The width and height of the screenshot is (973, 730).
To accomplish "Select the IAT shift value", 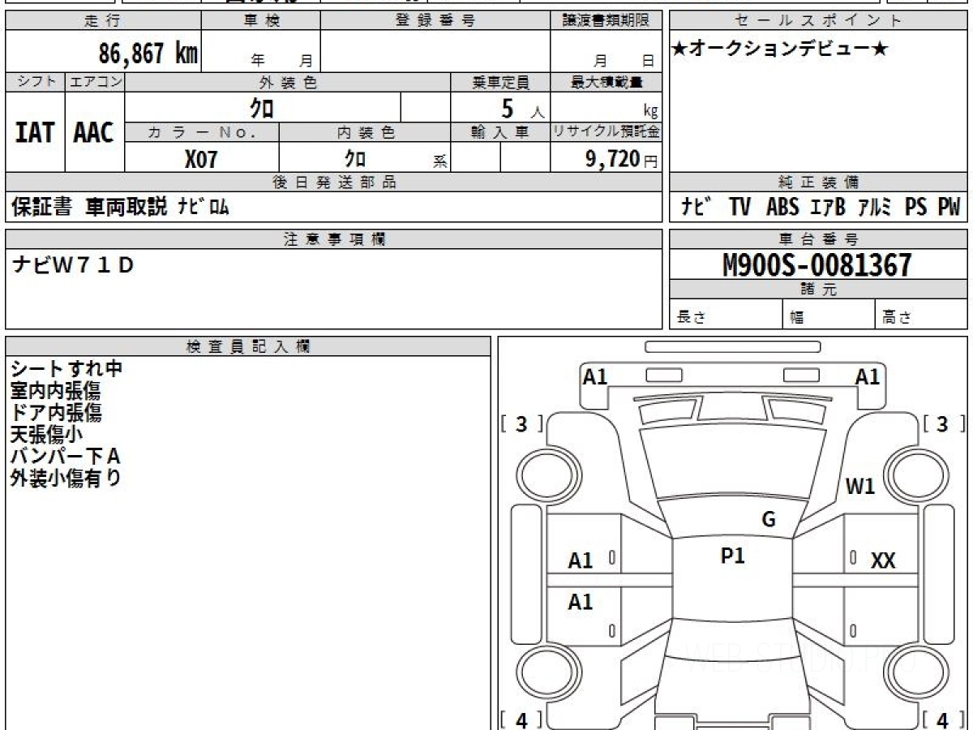I will coord(35,132).
